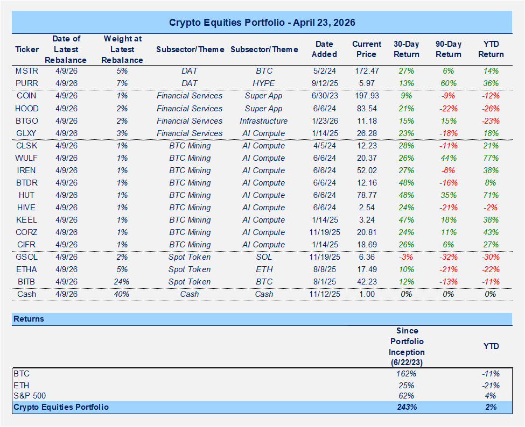Click the Weight at Latest Rebalance header

(122, 49)
